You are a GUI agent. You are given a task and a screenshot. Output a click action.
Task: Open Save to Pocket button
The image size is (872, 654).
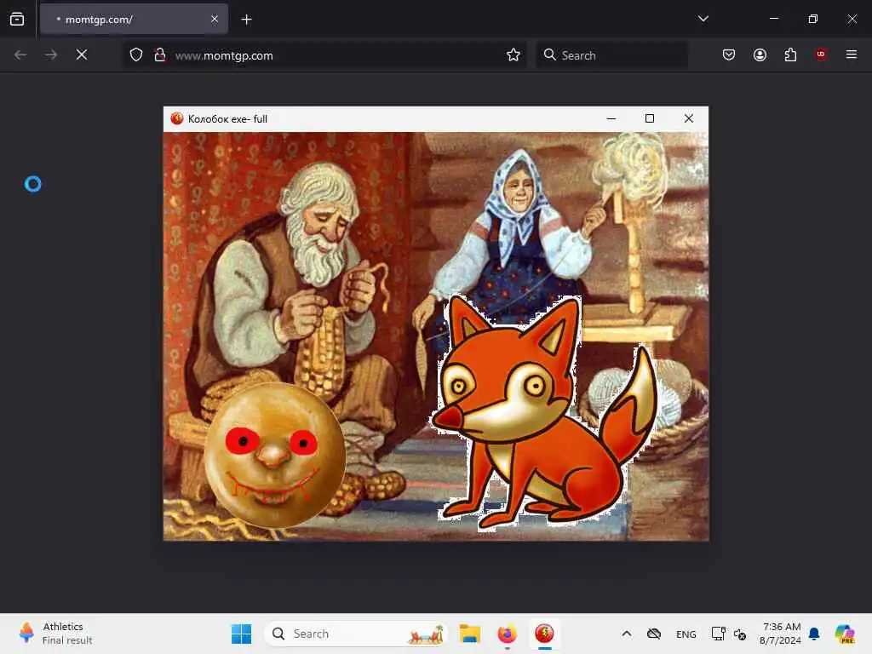tap(729, 54)
